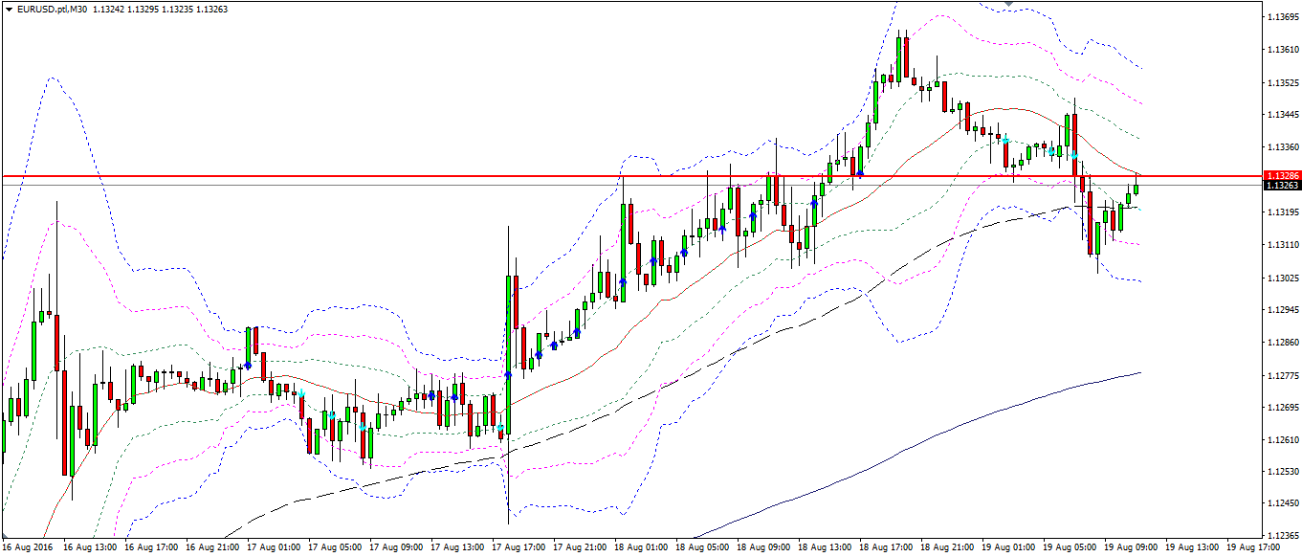Click price axis value 1.12610

tap(1283, 440)
